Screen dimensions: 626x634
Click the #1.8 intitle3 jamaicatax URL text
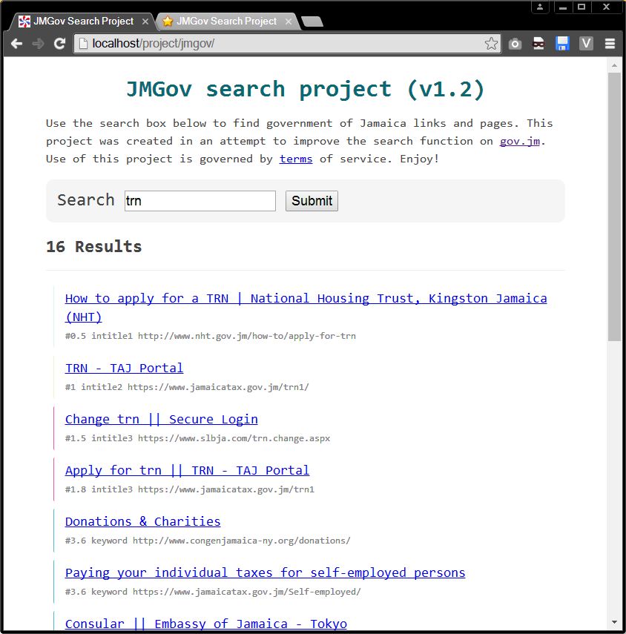(x=190, y=489)
